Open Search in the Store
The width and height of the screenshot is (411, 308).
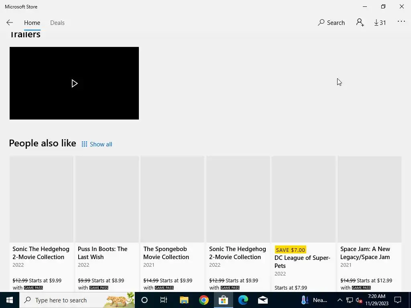coord(331,22)
